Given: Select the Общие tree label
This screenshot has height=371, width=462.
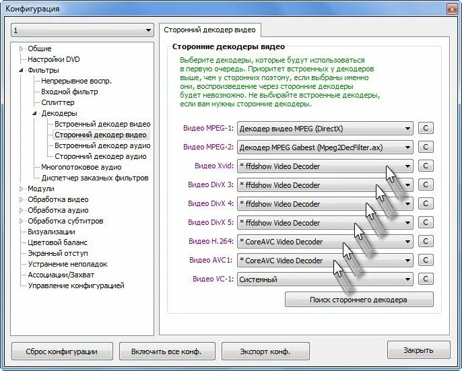Looking at the screenshot, I should [40, 48].
